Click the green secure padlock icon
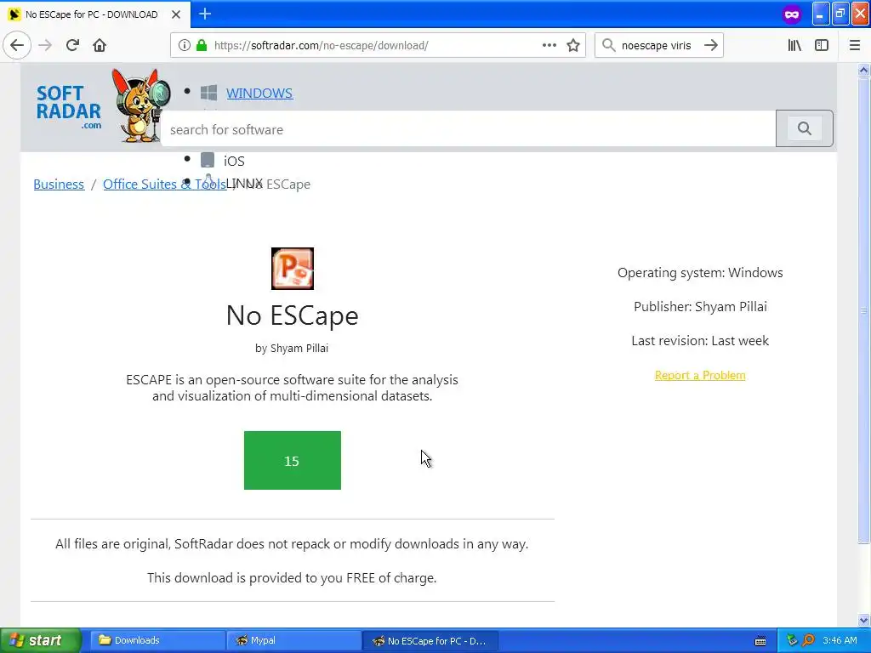The height and width of the screenshot is (653, 871). (202, 46)
